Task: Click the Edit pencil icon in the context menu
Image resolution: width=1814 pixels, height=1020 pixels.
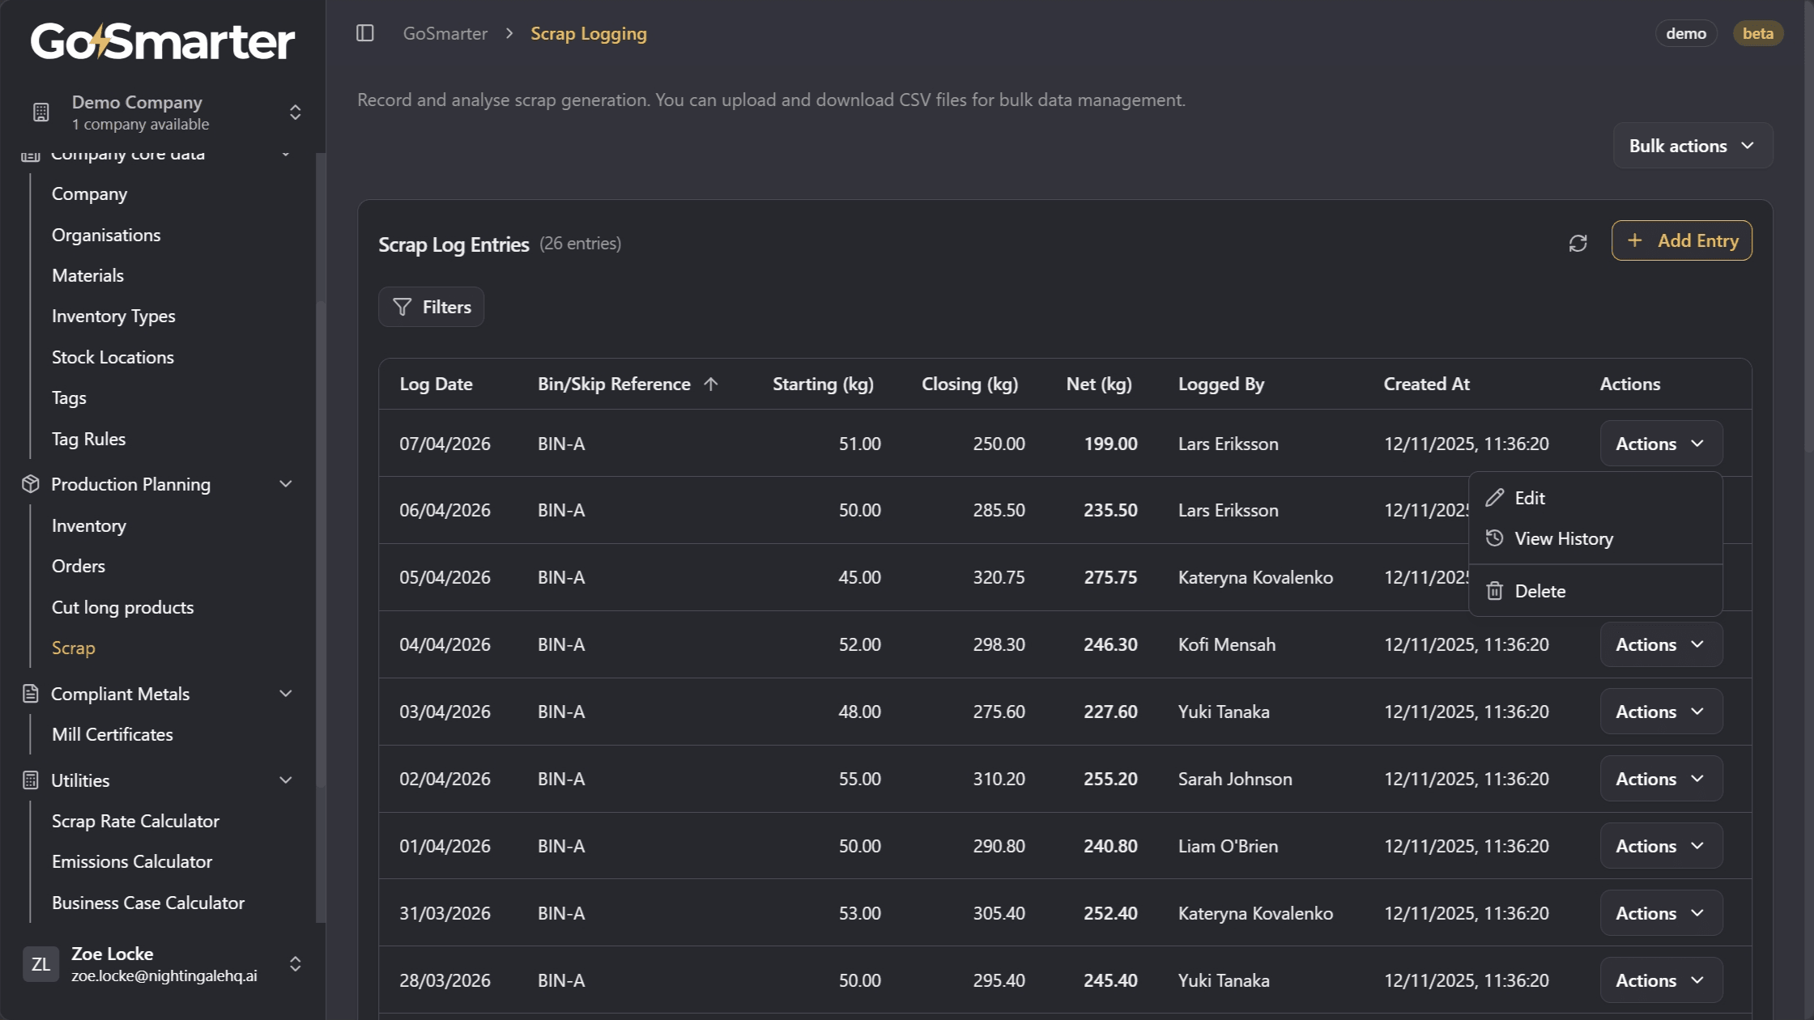Action: pos(1495,497)
